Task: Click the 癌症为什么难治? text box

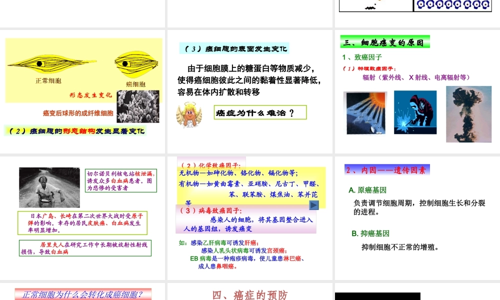Action: [260, 112]
